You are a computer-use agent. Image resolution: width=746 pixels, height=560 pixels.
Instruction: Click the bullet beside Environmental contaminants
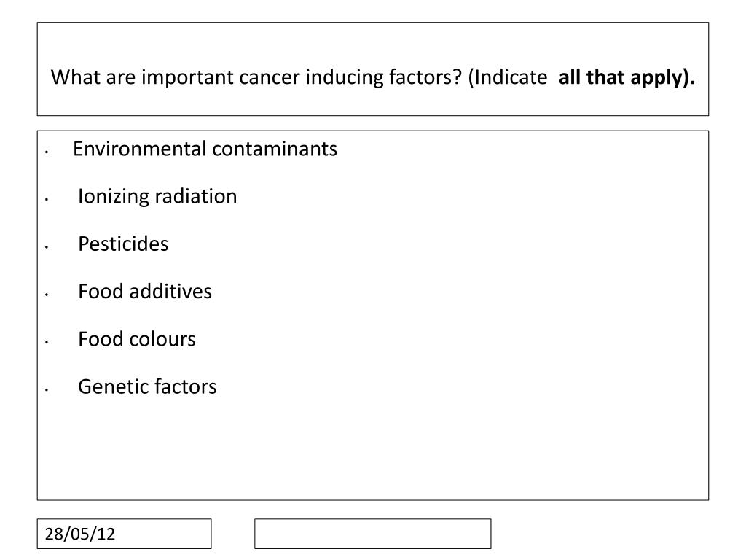point(47,152)
